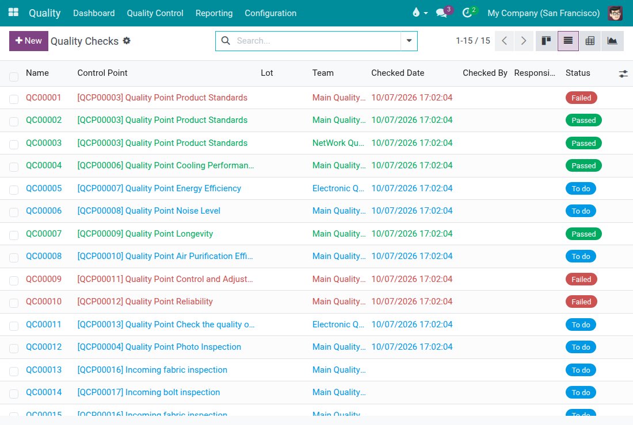
Task: Open optional column settings sliders icon
Action: [623, 74]
